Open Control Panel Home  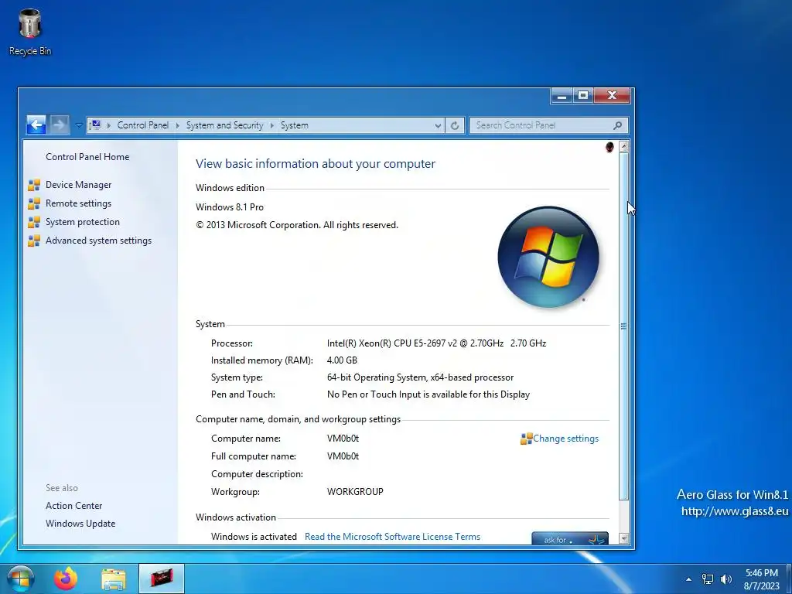click(x=87, y=156)
